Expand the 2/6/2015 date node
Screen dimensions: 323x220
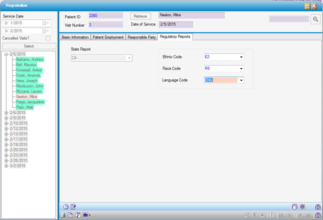coord(6,113)
